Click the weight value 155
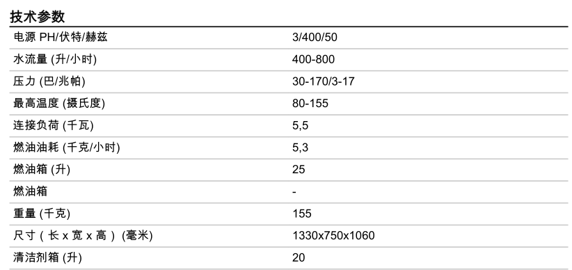 click(302, 214)
